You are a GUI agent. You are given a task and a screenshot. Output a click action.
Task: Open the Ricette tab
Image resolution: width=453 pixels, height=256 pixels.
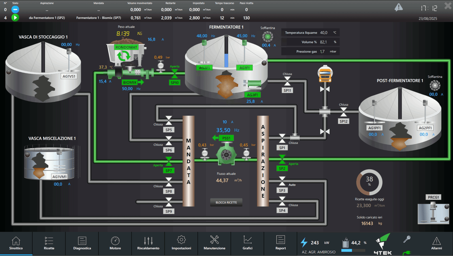pos(49,243)
